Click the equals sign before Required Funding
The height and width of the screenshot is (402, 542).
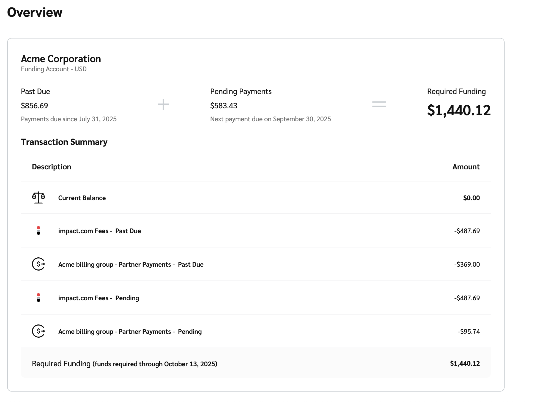pos(379,104)
